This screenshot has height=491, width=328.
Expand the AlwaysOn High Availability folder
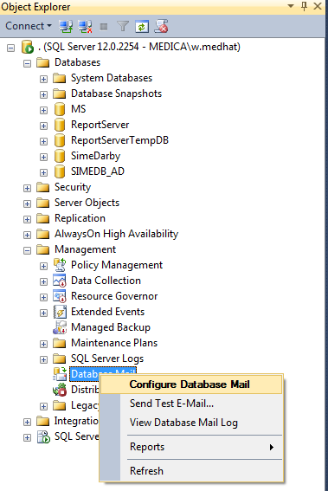[x=27, y=235]
